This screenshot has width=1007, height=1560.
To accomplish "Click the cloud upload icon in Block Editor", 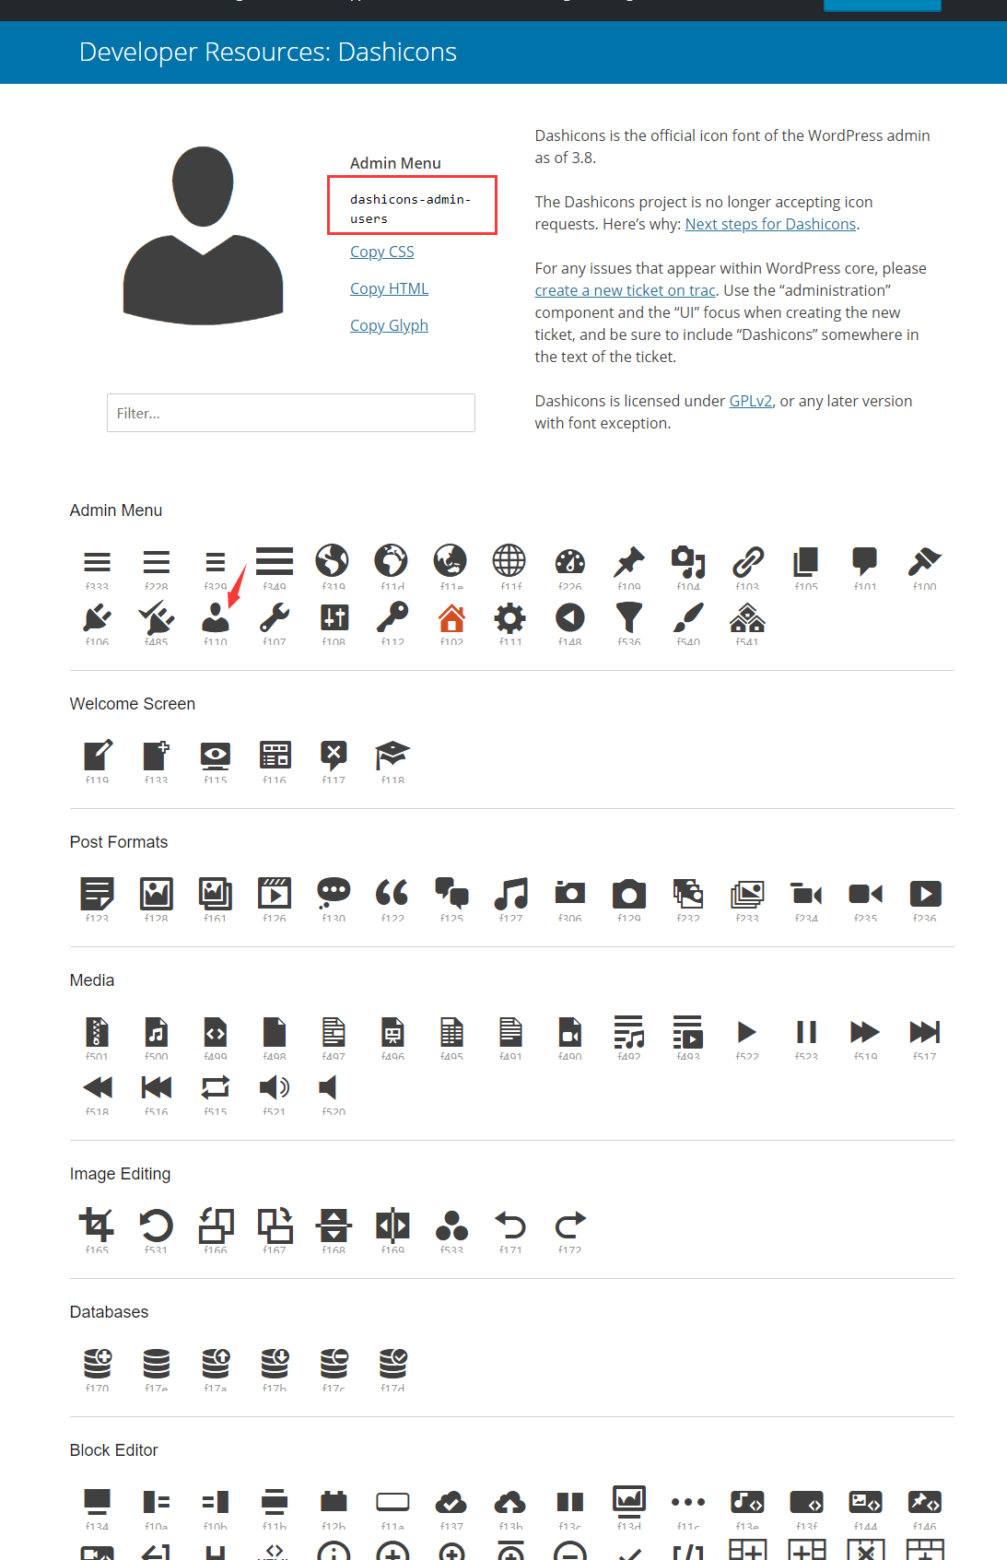I will click(510, 1502).
